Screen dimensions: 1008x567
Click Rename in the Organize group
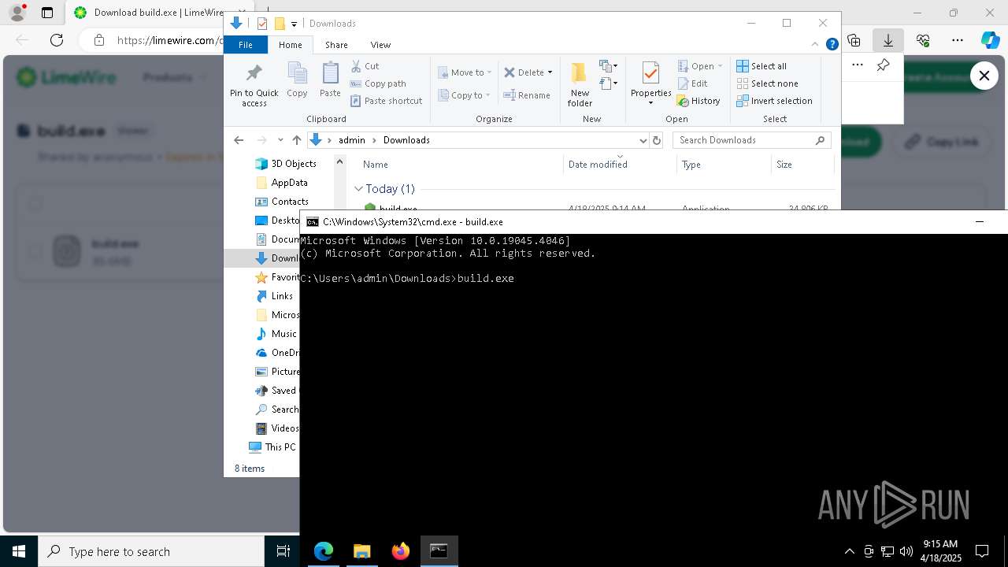527,95
